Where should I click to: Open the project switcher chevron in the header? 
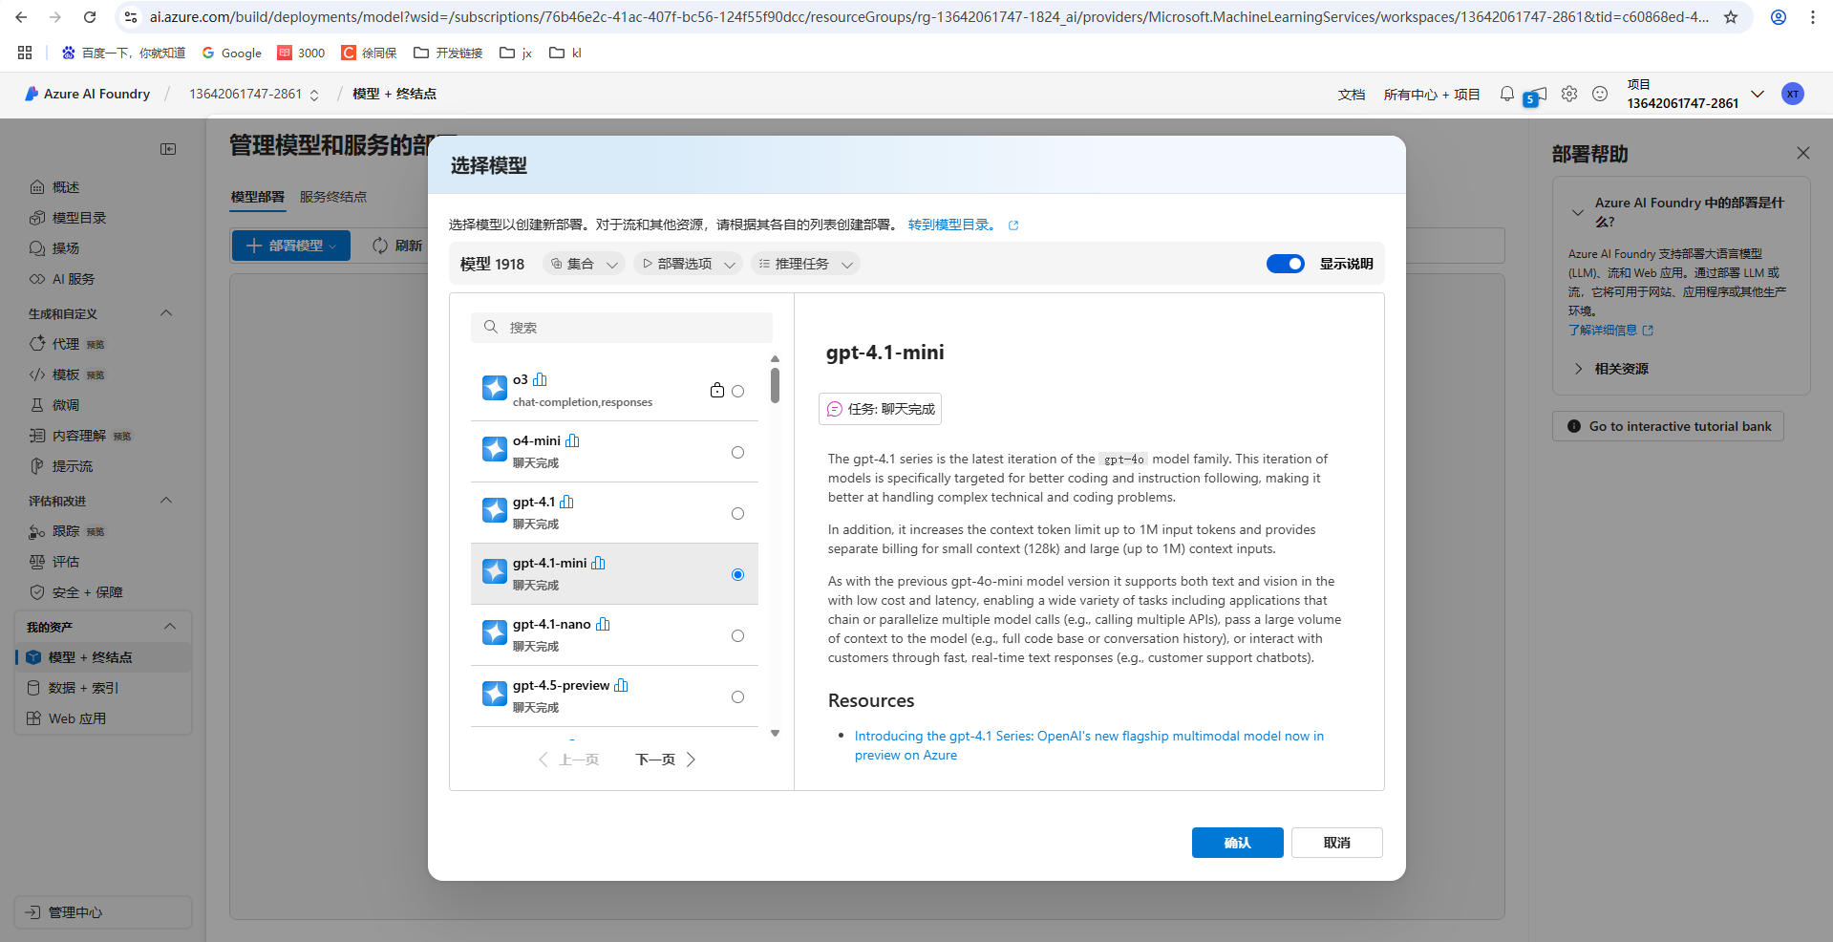[x=1758, y=94]
